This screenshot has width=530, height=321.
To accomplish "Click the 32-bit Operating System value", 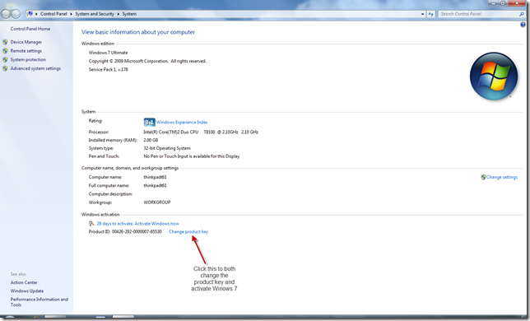I will tap(167, 148).
